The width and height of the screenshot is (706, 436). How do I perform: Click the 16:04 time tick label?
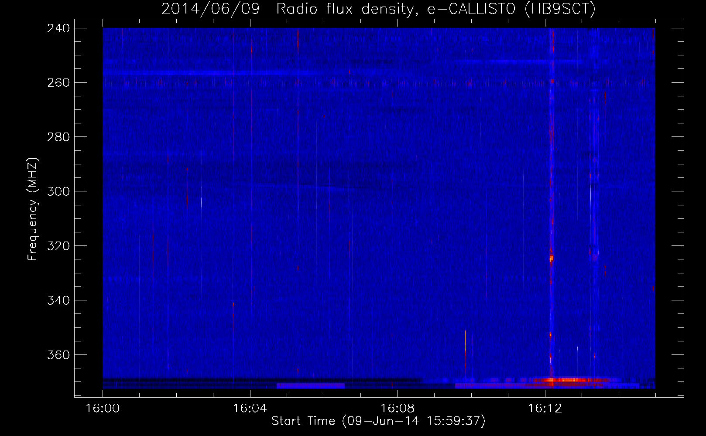tap(250, 408)
